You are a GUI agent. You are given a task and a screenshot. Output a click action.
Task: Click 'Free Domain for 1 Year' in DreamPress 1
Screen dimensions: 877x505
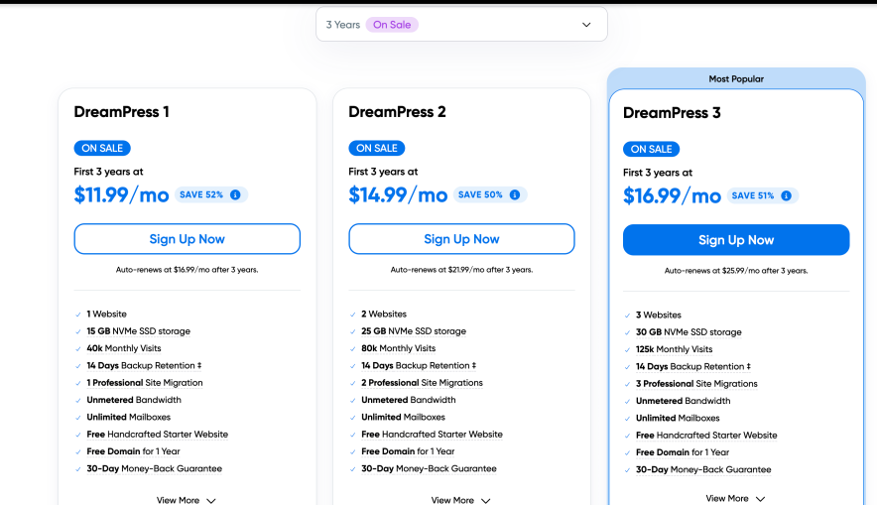(x=133, y=451)
